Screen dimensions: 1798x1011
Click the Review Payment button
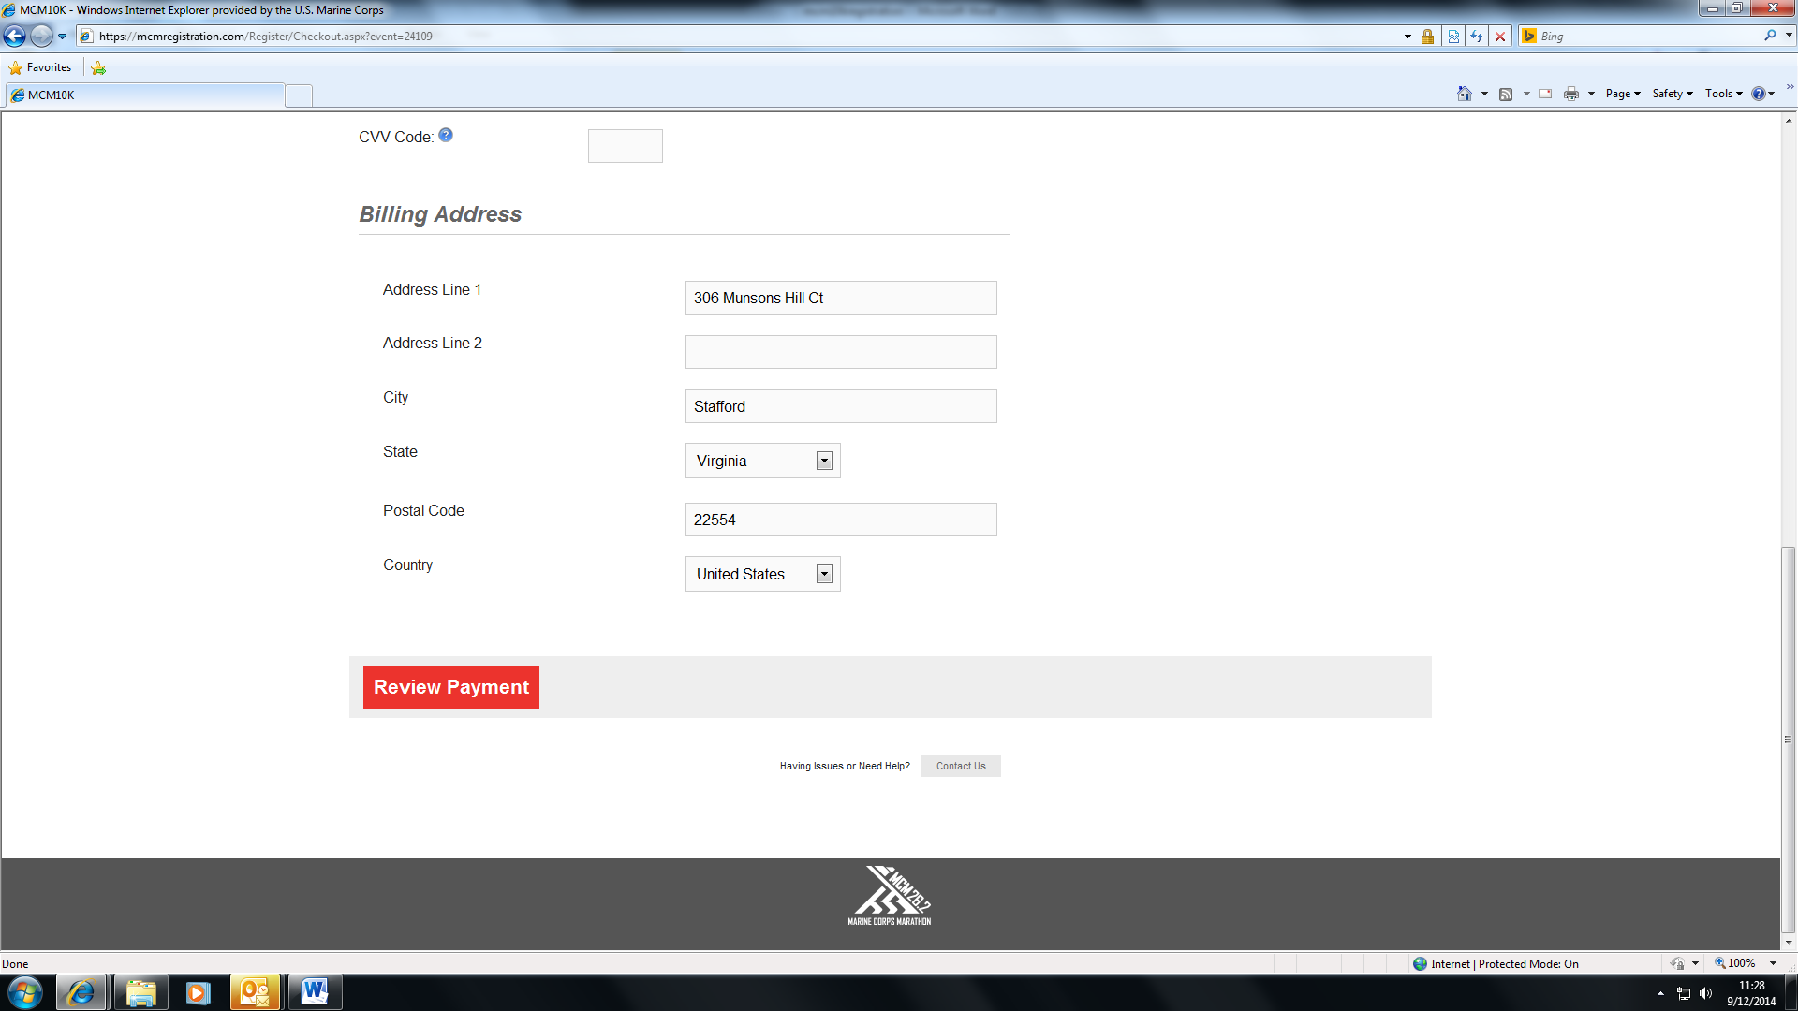coord(451,687)
